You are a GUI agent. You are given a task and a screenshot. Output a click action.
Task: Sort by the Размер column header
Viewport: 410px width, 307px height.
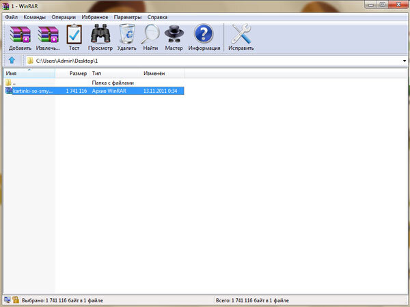pos(72,74)
